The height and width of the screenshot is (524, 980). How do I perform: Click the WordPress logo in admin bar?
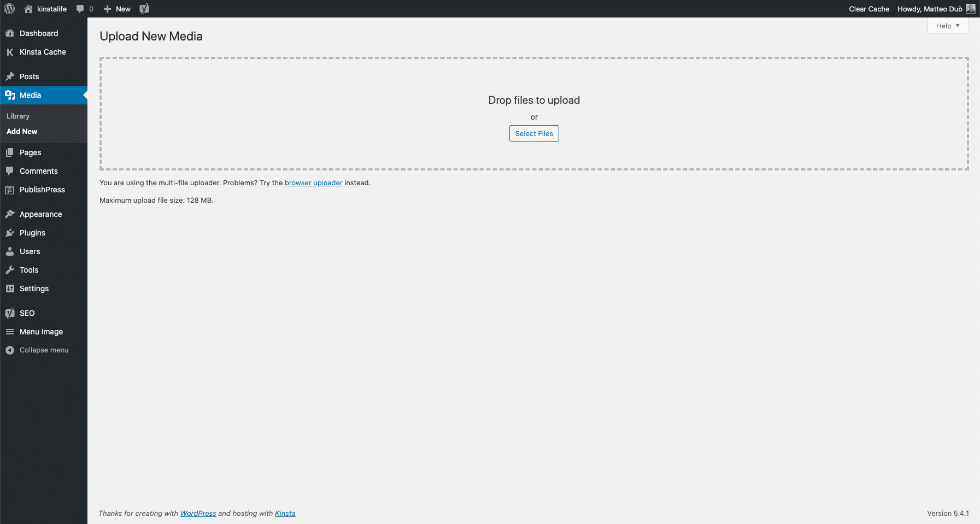pos(9,9)
